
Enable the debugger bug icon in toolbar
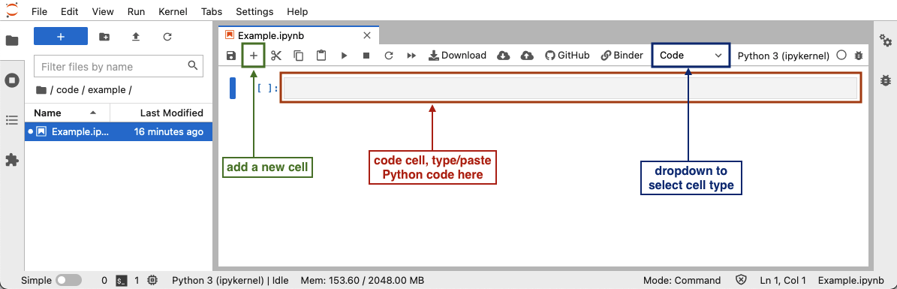858,56
